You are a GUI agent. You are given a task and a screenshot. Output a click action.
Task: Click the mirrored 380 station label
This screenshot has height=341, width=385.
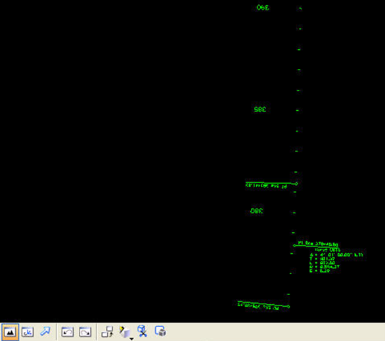point(257,211)
